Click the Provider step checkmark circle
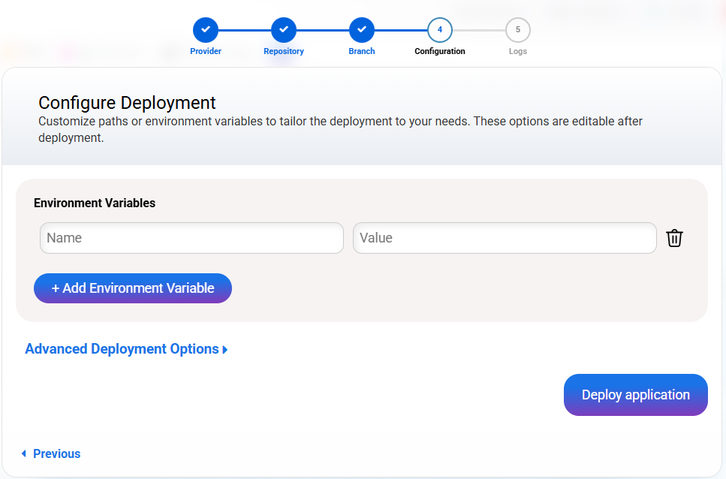726x479 pixels. [x=206, y=30]
